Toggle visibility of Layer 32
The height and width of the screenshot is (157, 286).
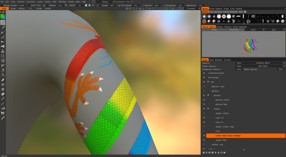pyautogui.click(x=204, y=118)
